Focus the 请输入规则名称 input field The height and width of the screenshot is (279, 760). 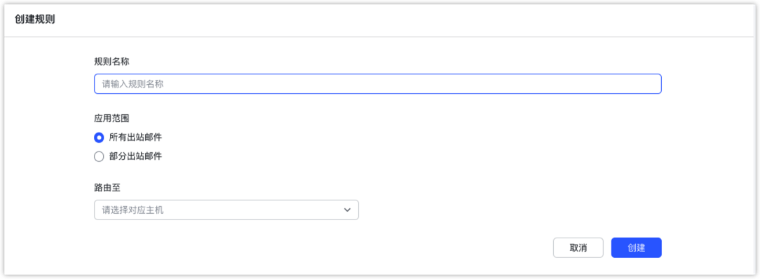click(378, 84)
